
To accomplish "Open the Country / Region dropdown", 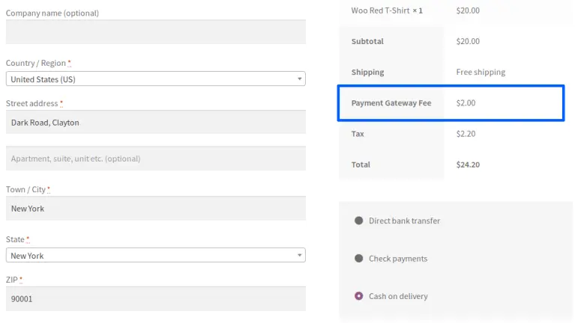I will click(x=155, y=79).
